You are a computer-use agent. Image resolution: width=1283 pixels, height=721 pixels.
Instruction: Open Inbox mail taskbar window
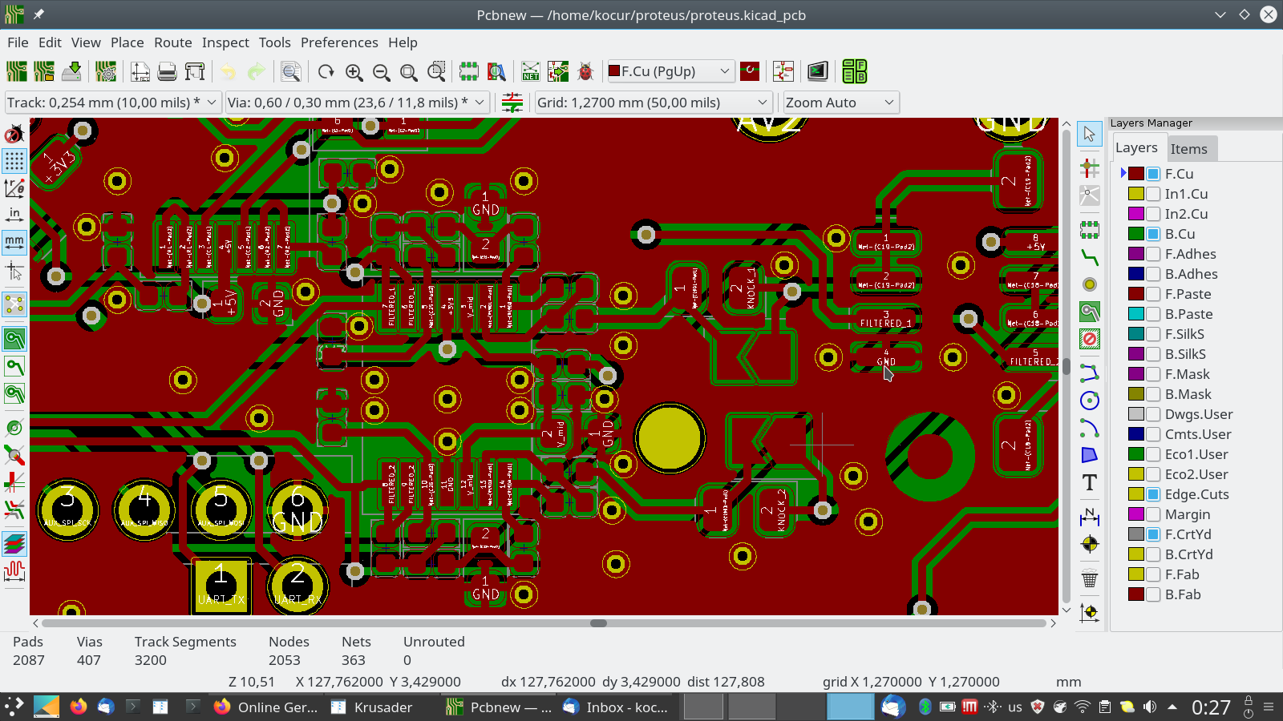615,707
